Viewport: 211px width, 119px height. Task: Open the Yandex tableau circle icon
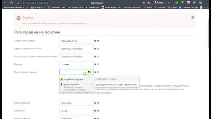(x=12, y=3)
